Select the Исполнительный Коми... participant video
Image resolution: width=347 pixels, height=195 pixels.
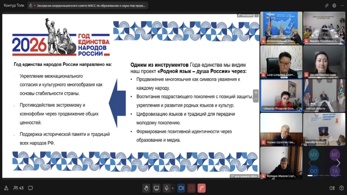[281, 28]
